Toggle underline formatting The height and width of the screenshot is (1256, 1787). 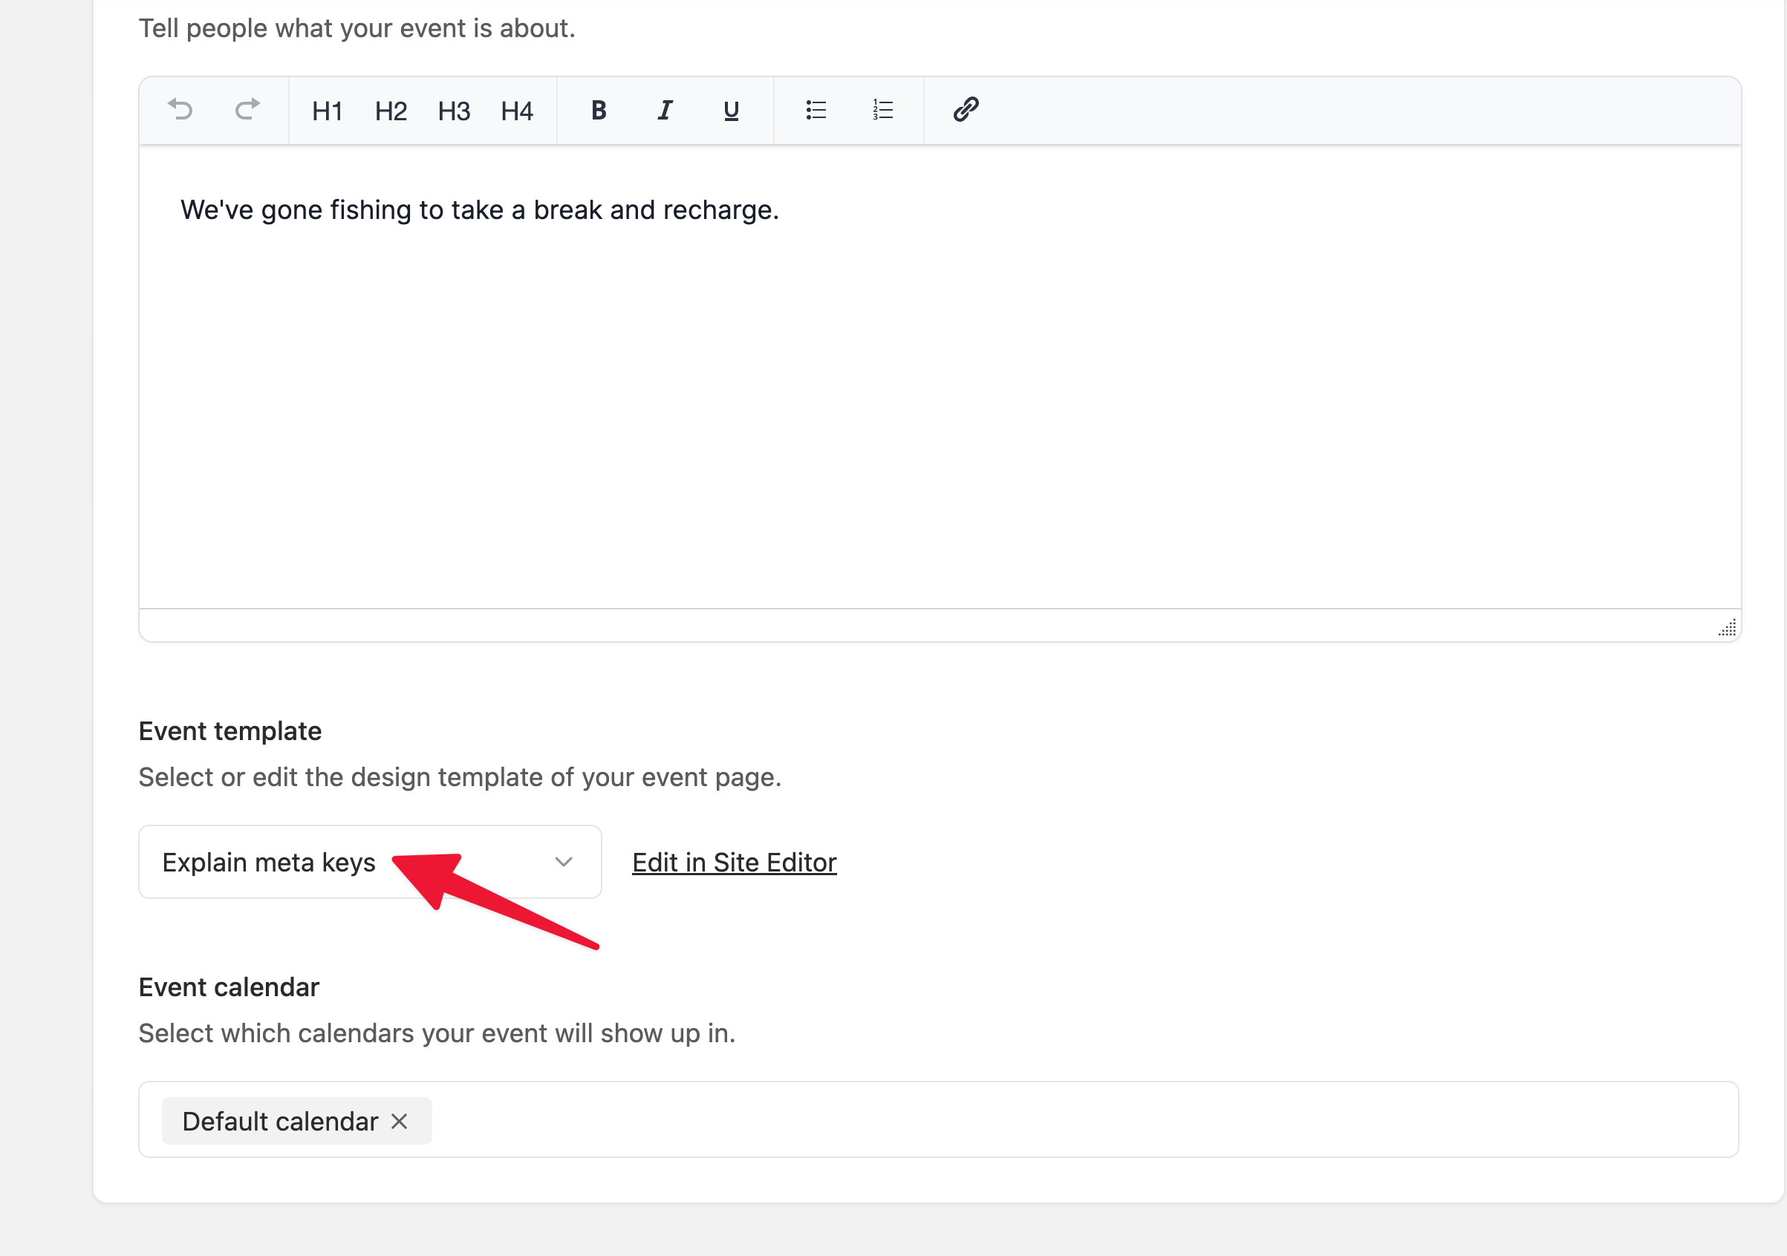tap(731, 111)
